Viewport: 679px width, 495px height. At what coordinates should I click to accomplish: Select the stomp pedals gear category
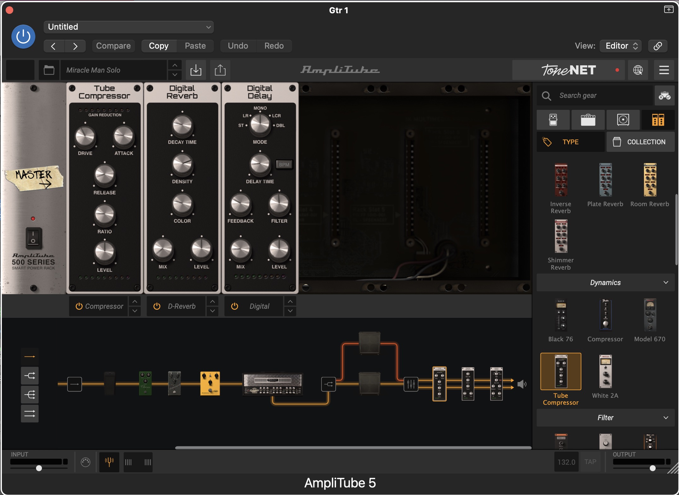[x=553, y=120]
